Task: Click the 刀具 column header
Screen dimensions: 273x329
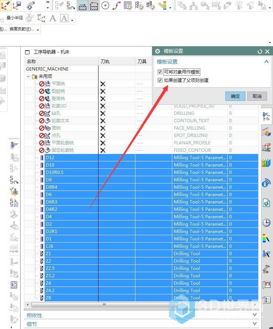Action: tap(144, 61)
